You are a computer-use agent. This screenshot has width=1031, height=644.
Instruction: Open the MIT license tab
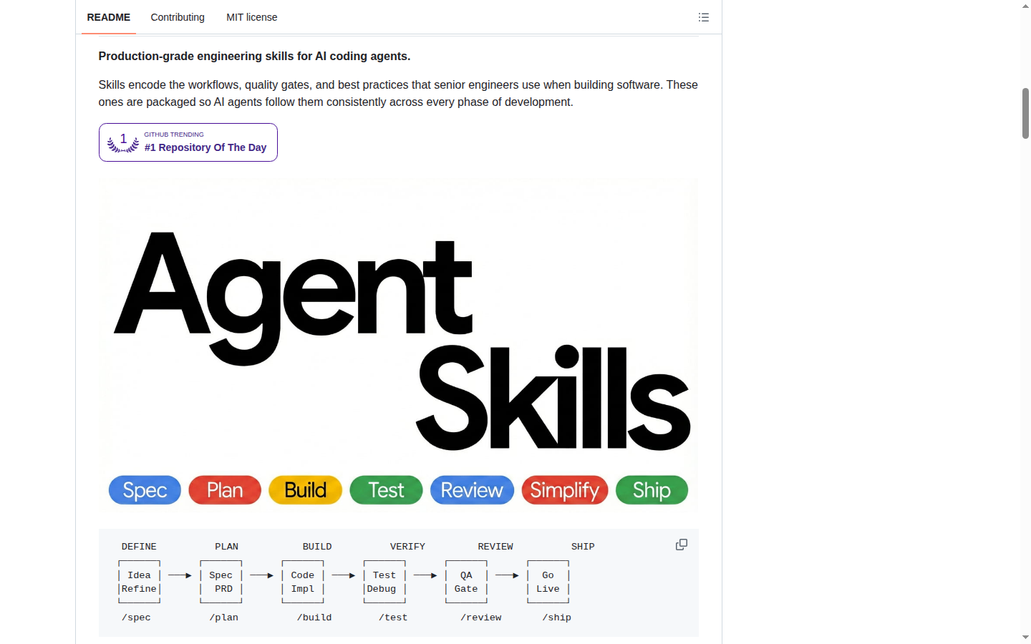click(x=252, y=17)
